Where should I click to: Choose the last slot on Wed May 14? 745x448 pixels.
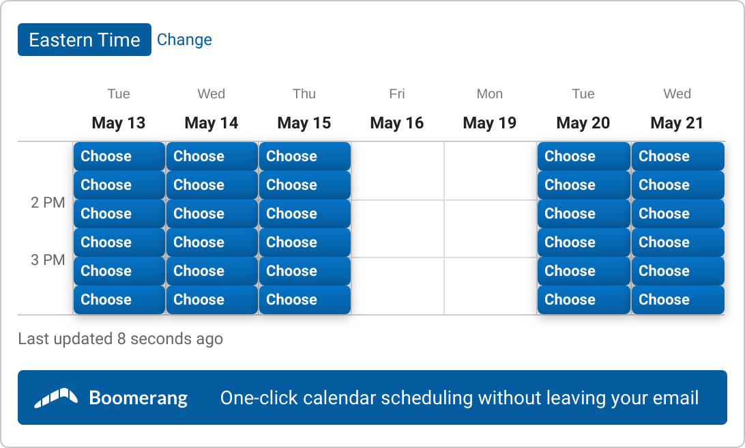(212, 300)
